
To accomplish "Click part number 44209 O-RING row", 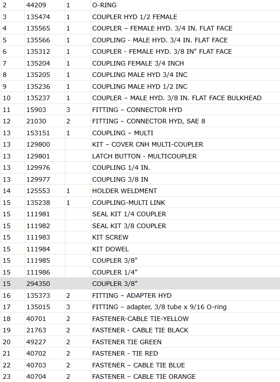I will [x=36, y=5].
